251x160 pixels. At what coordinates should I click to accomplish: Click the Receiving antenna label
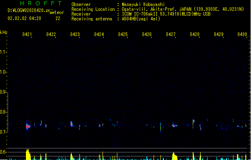(x=92, y=19)
